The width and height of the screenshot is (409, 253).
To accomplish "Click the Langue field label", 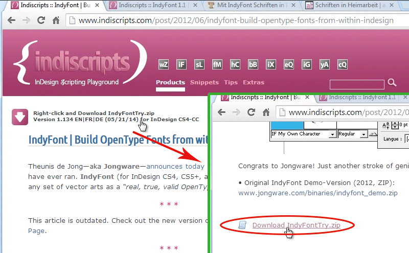I will coord(393,139).
